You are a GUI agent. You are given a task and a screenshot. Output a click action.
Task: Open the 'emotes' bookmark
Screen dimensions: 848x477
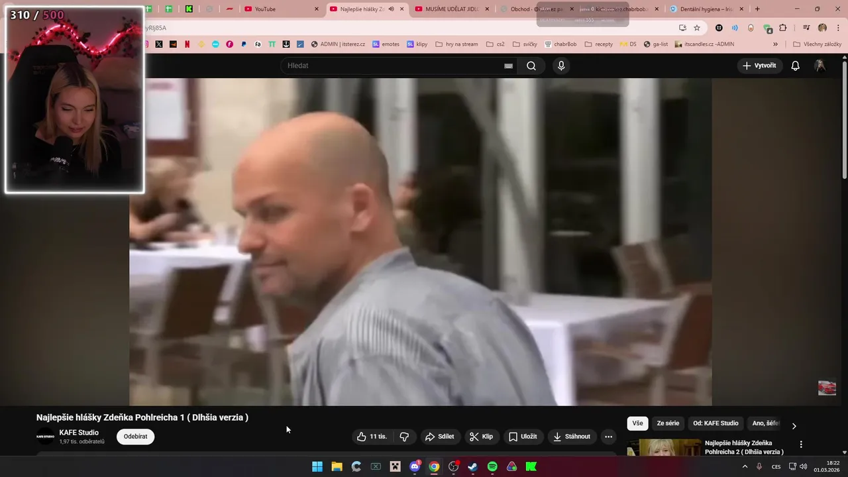[x=386, y=44]
